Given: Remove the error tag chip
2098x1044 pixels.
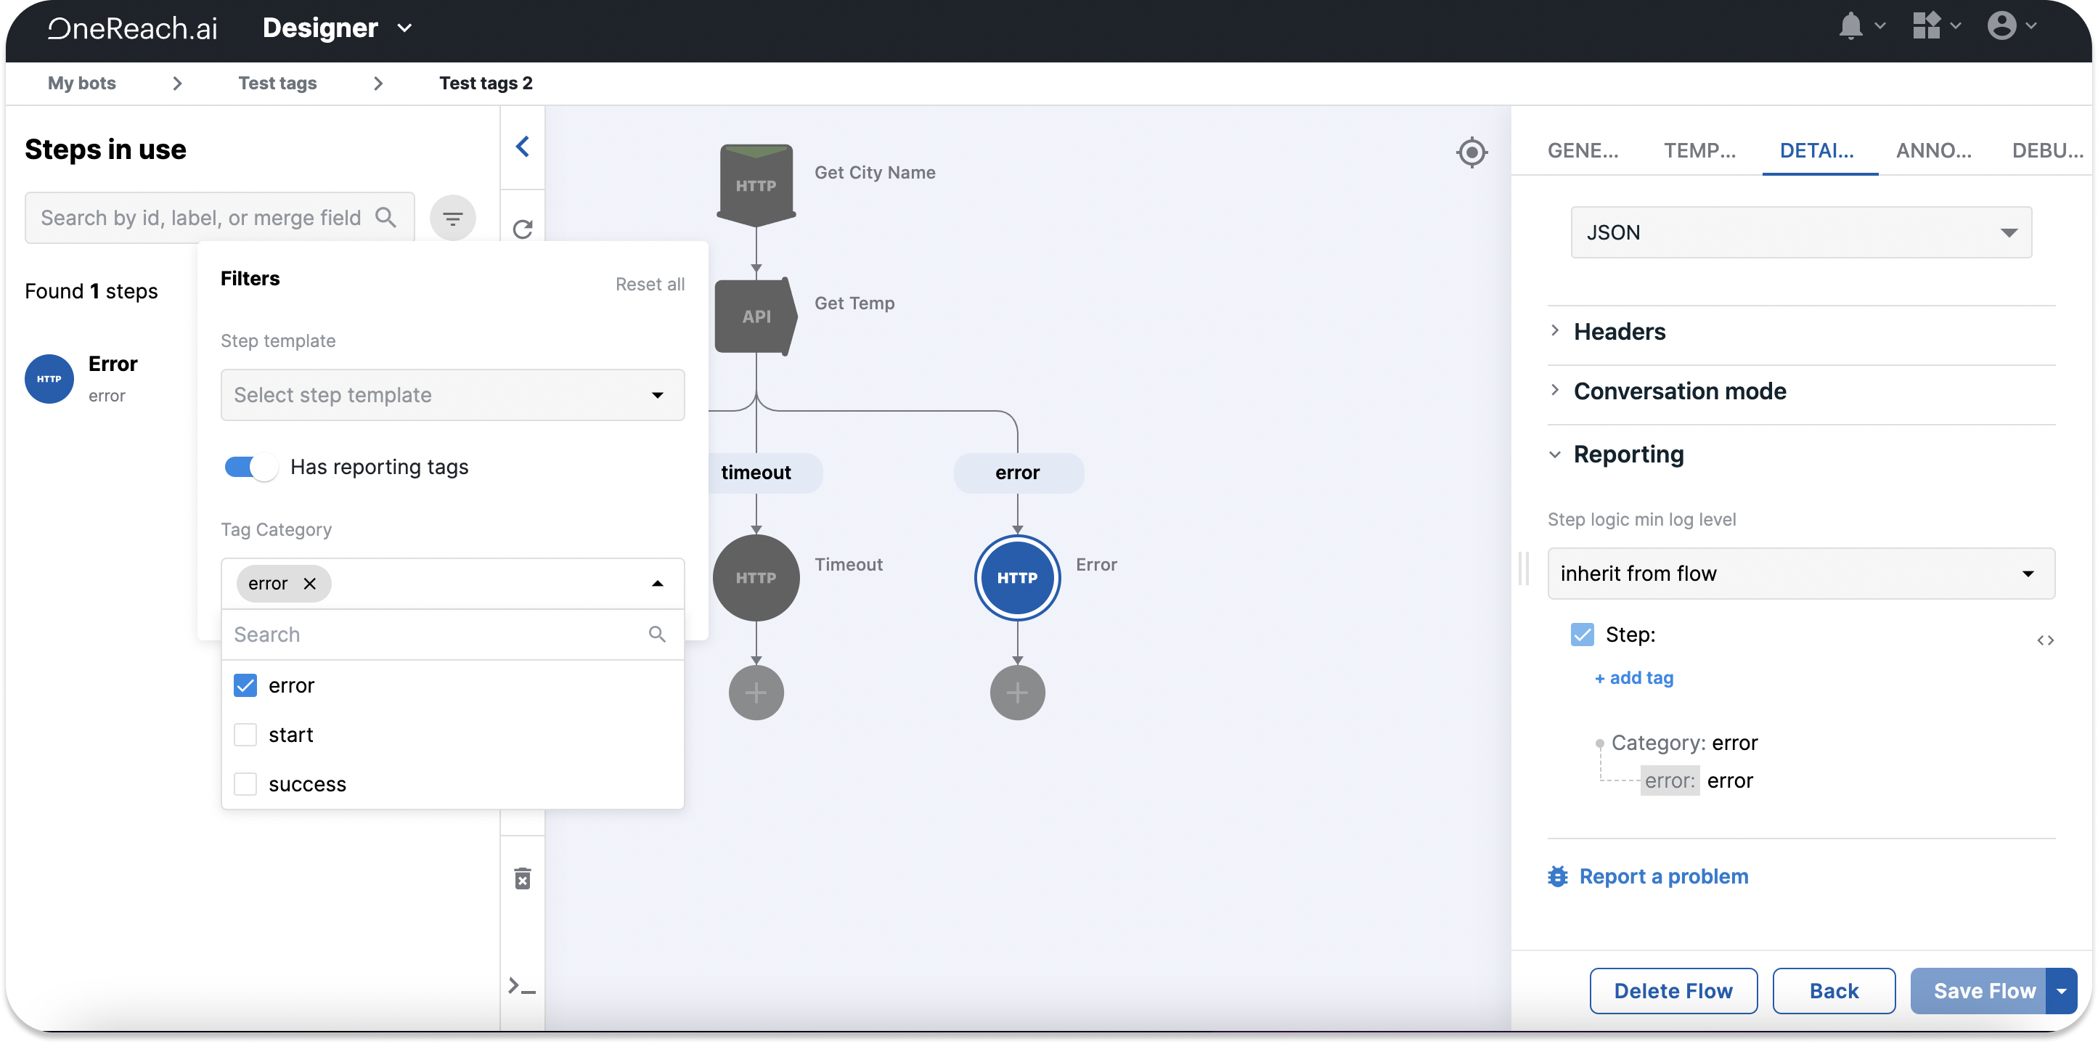Looking at the screenshot, I should tap(309, 584).
